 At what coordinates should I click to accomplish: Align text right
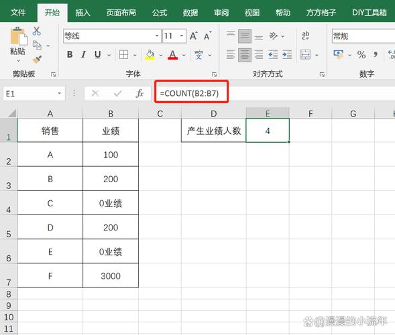coord(259,55)
